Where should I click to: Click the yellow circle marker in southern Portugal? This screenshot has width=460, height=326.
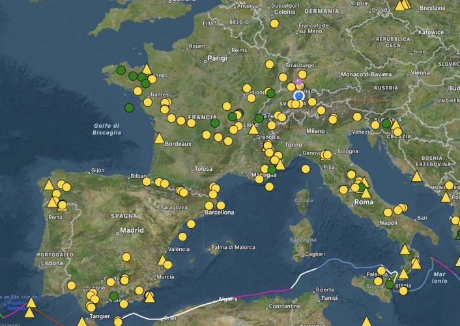71,285
